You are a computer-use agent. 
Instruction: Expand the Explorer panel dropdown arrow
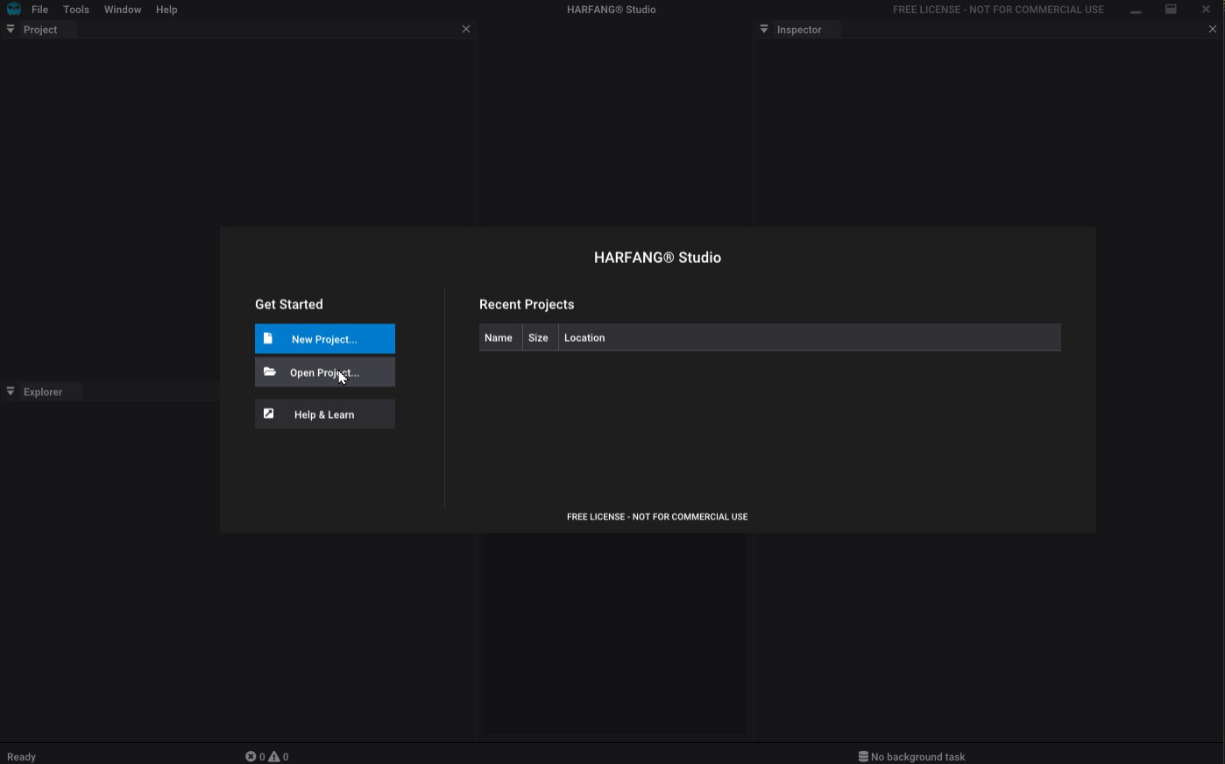(11, 392)
